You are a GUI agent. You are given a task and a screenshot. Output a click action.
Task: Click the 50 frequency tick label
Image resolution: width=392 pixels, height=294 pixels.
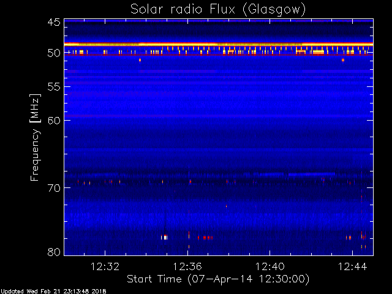tap(54, 53)
